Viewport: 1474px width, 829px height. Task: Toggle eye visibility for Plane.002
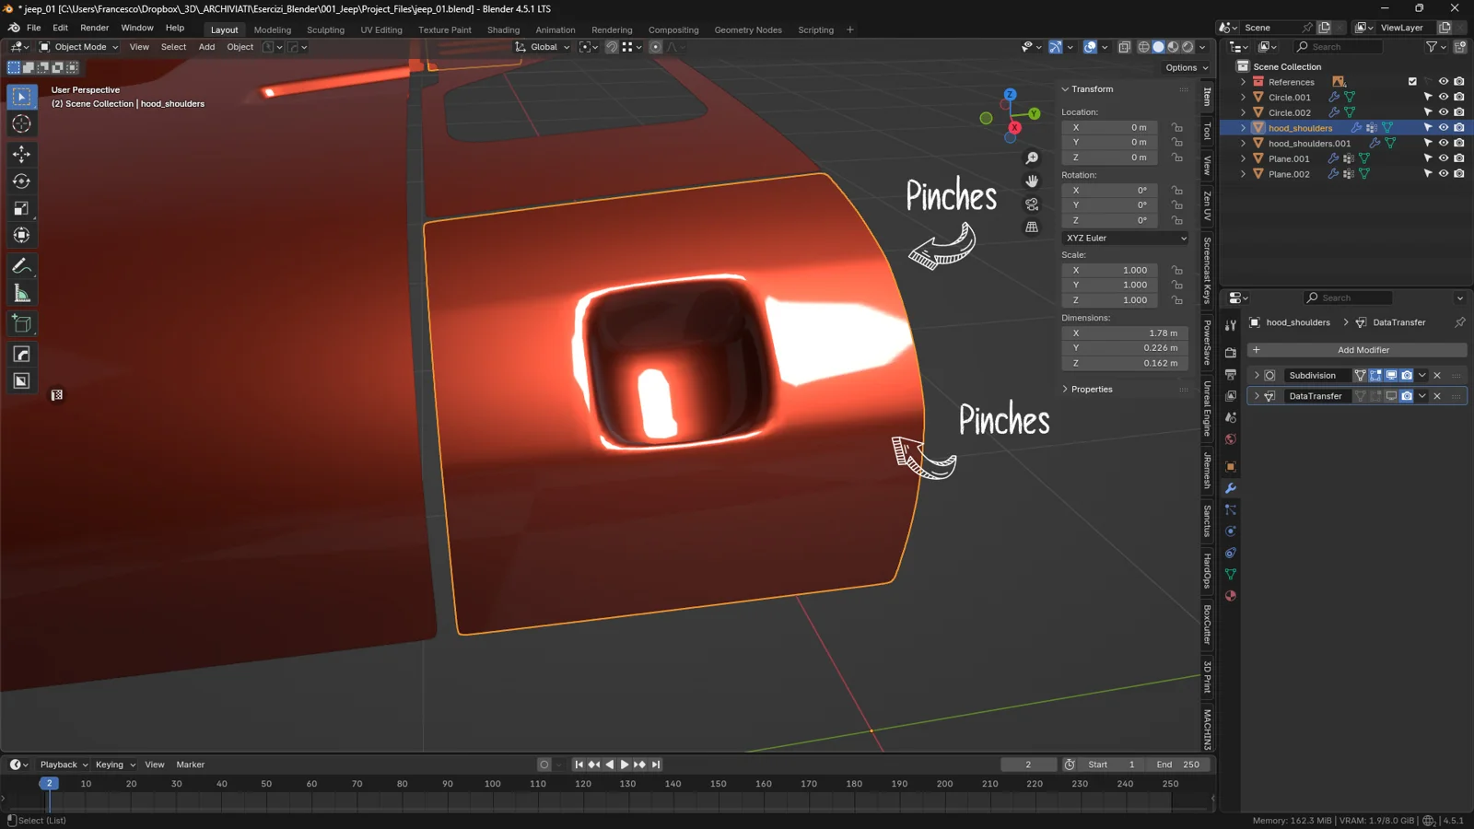tap(1444, 173)
